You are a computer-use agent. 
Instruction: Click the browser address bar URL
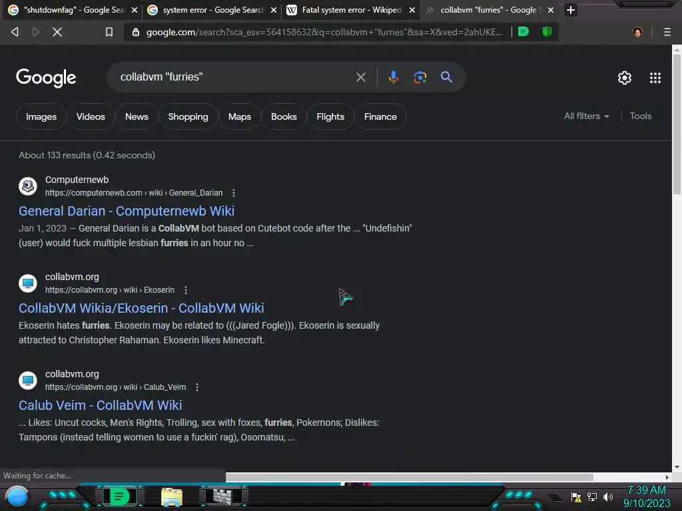click(324, 32)
